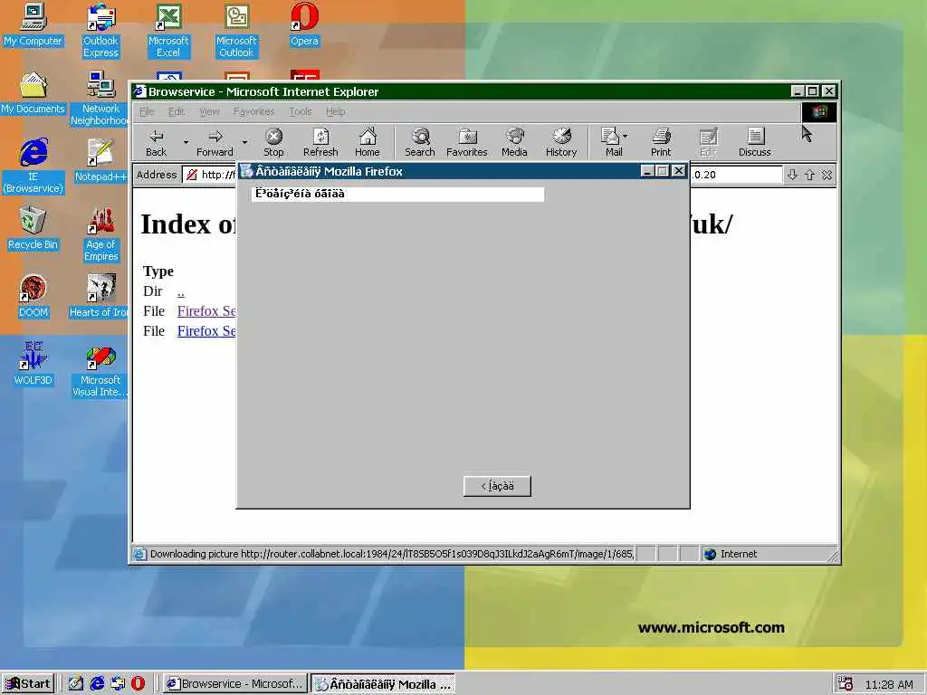Switch to Browservice taskbar button
This screenshot has width=927, height=695.
235,684
